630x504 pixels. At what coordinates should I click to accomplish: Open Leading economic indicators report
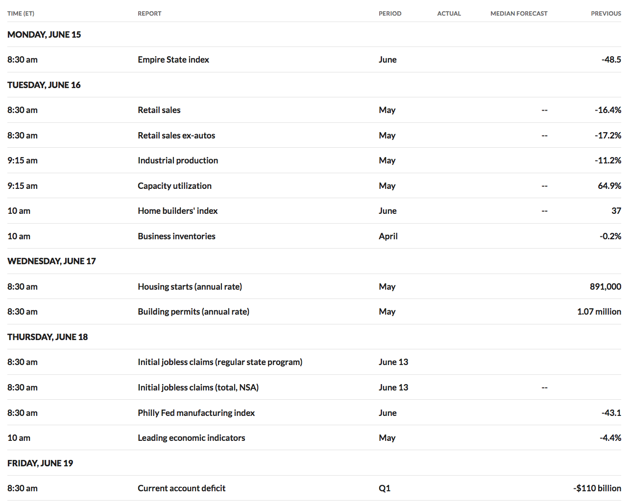tap(191, 438)
